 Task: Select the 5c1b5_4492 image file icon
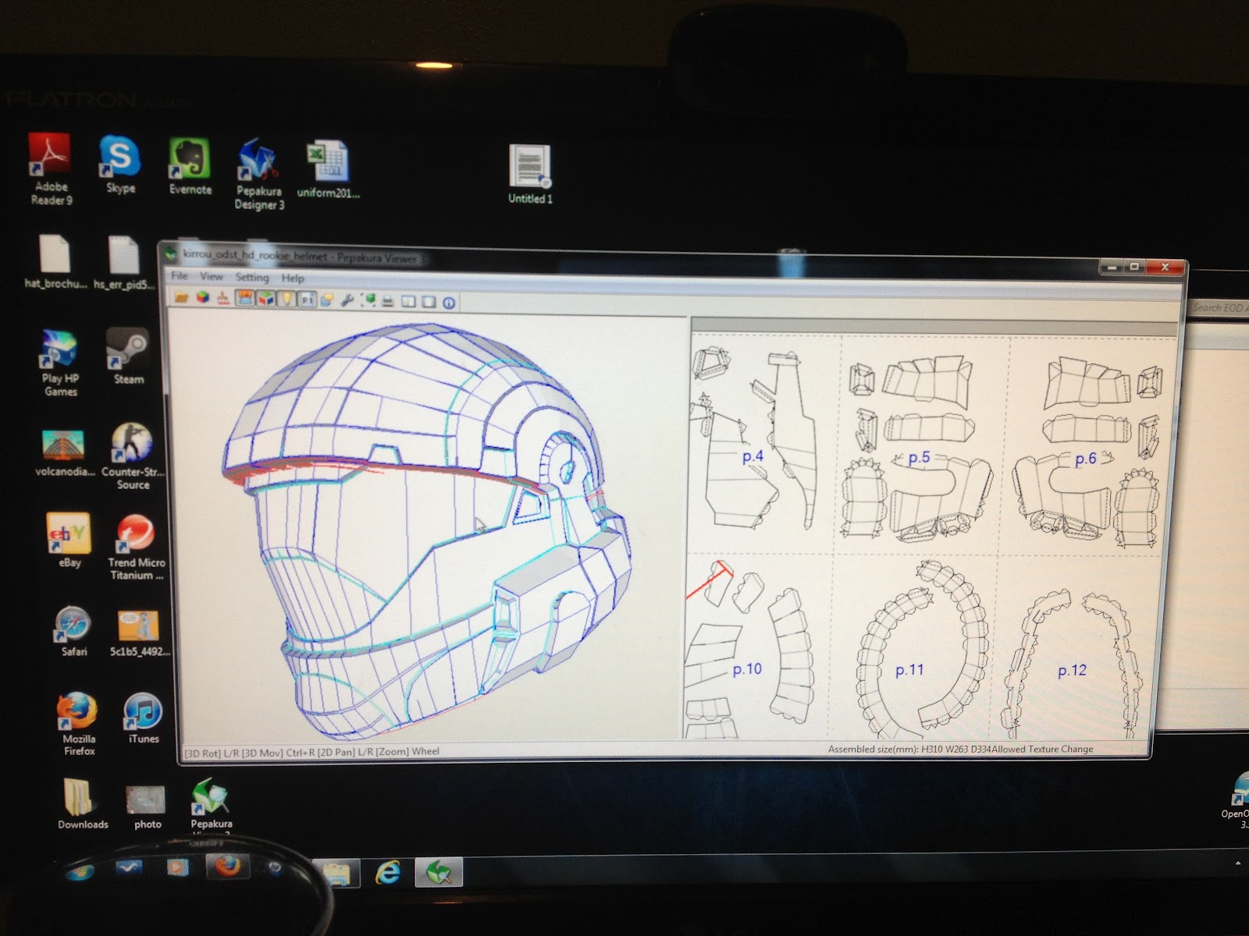139,633
